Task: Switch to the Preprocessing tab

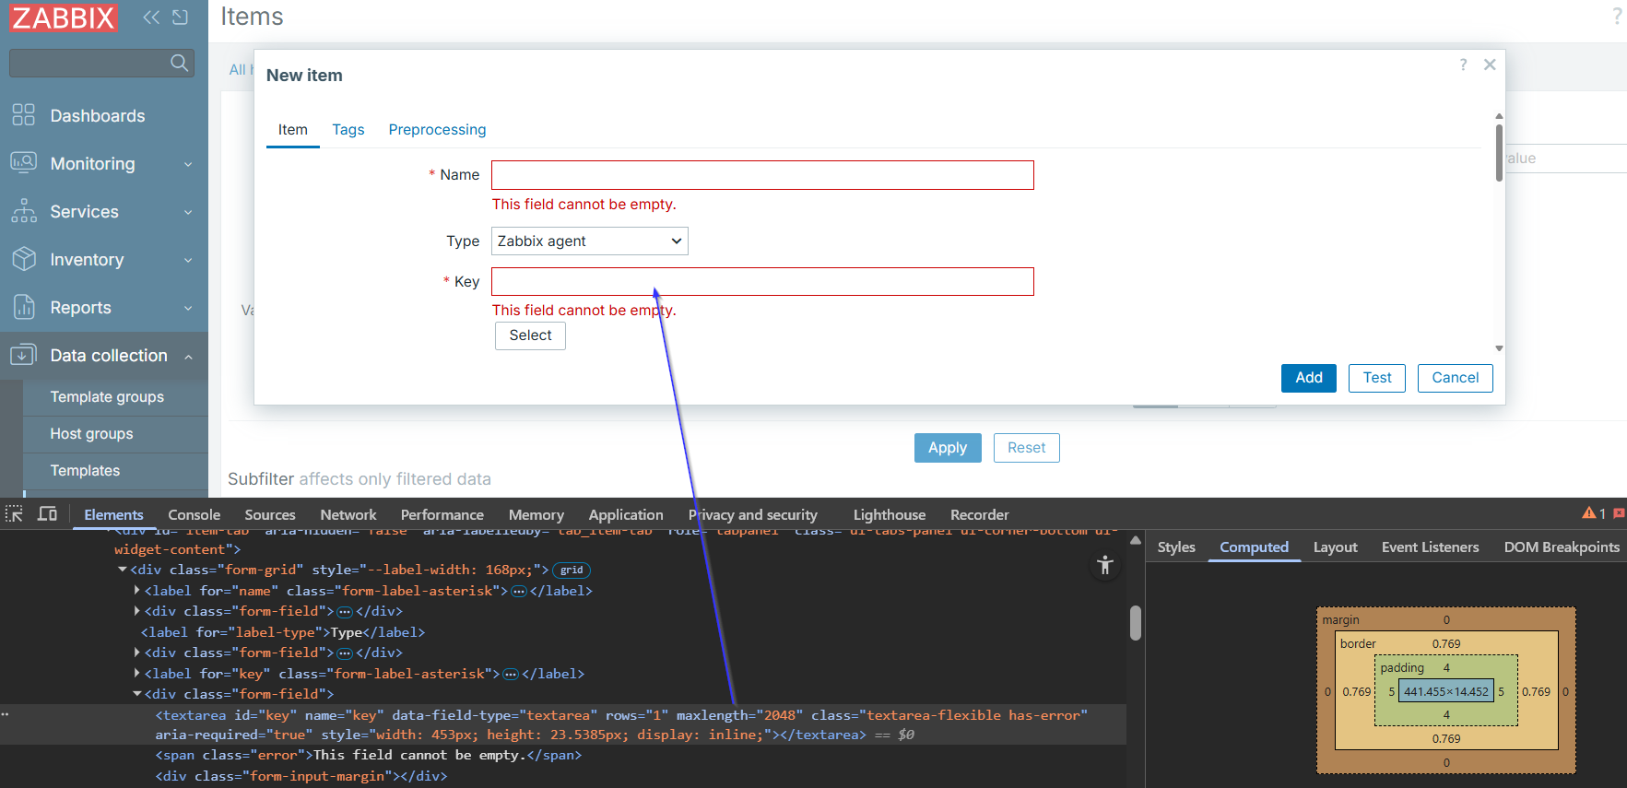Action: (437, 130)
